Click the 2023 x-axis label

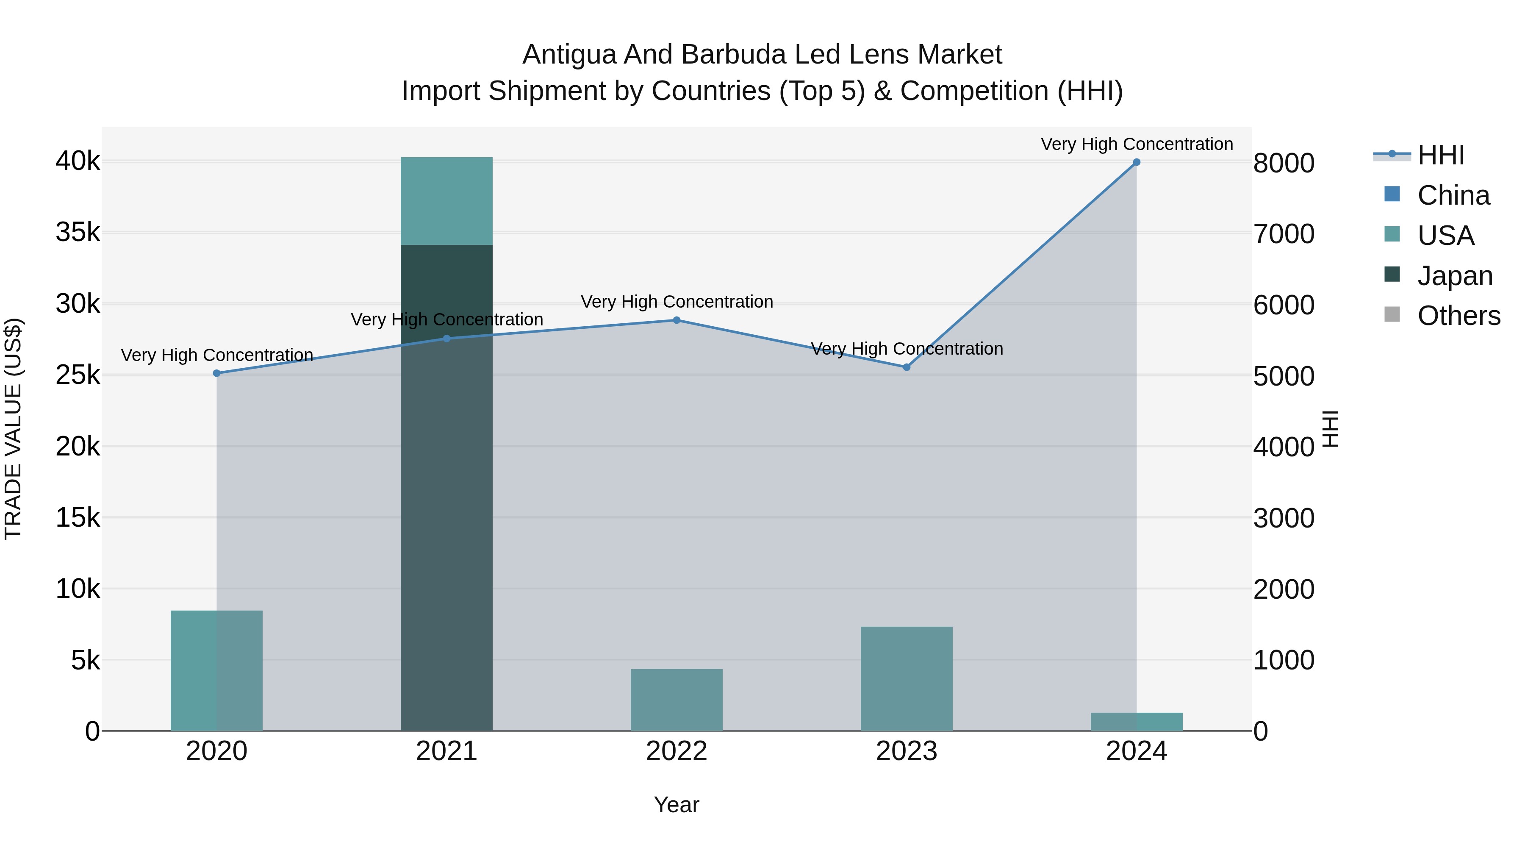tap(907, 751)
